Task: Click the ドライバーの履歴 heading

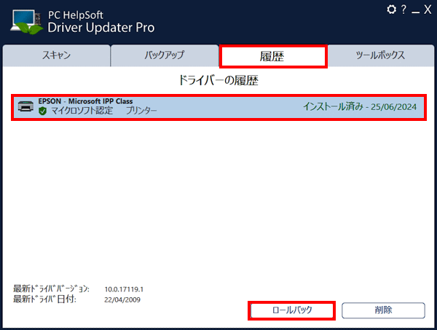Action: (219, 81)
